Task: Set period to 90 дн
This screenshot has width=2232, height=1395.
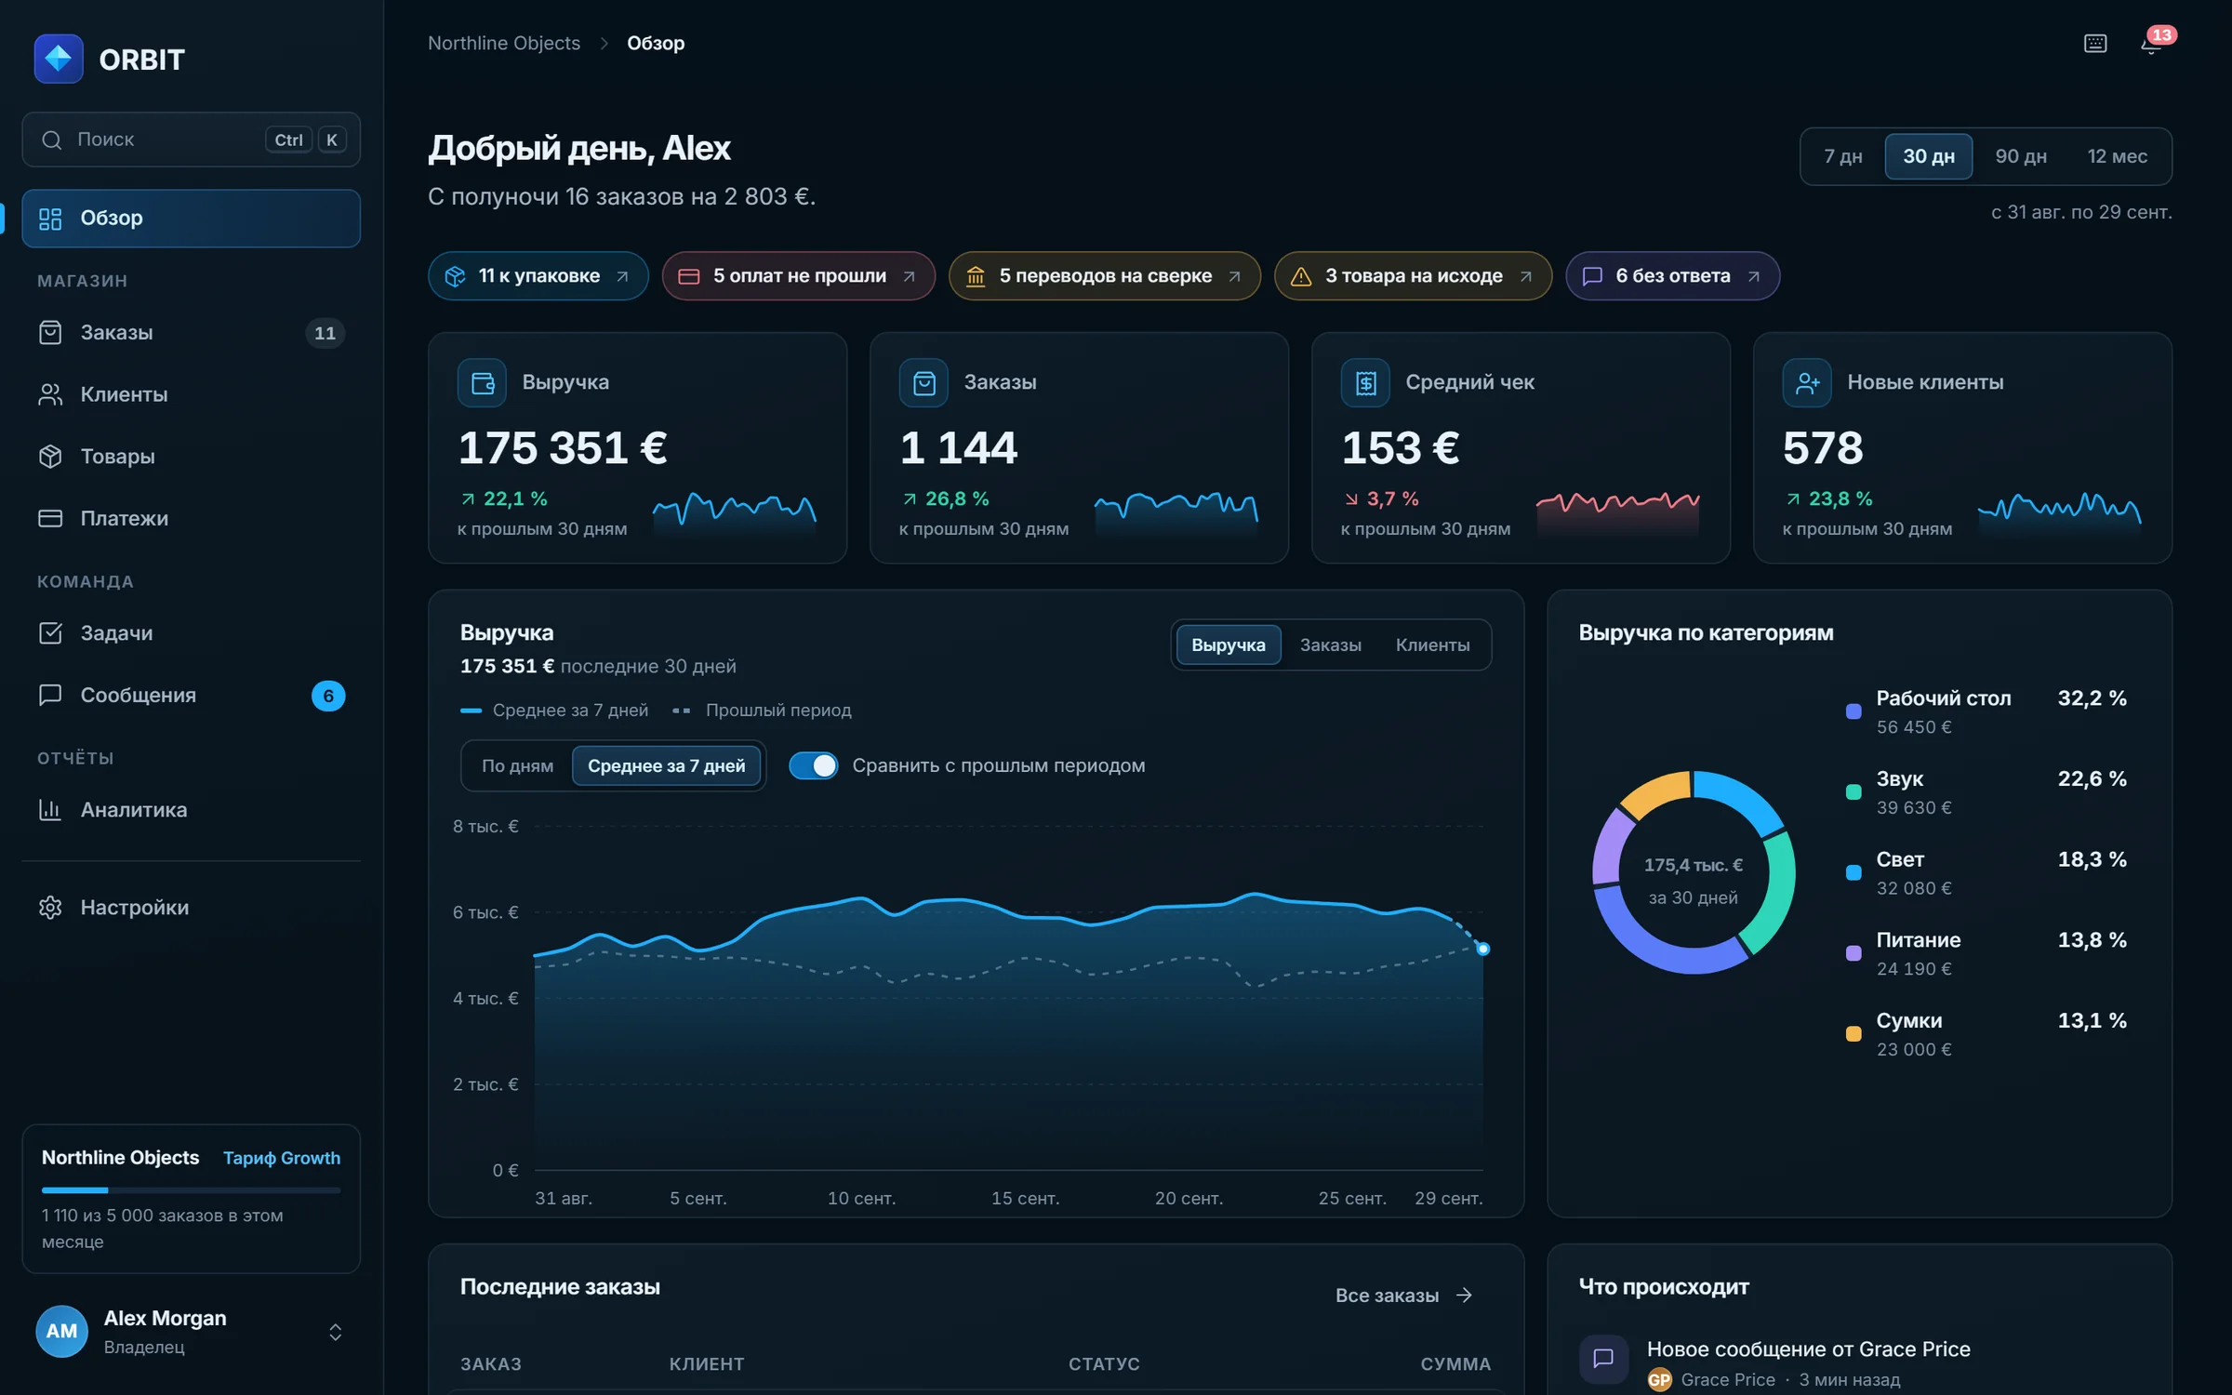Action: (2021, 156)
